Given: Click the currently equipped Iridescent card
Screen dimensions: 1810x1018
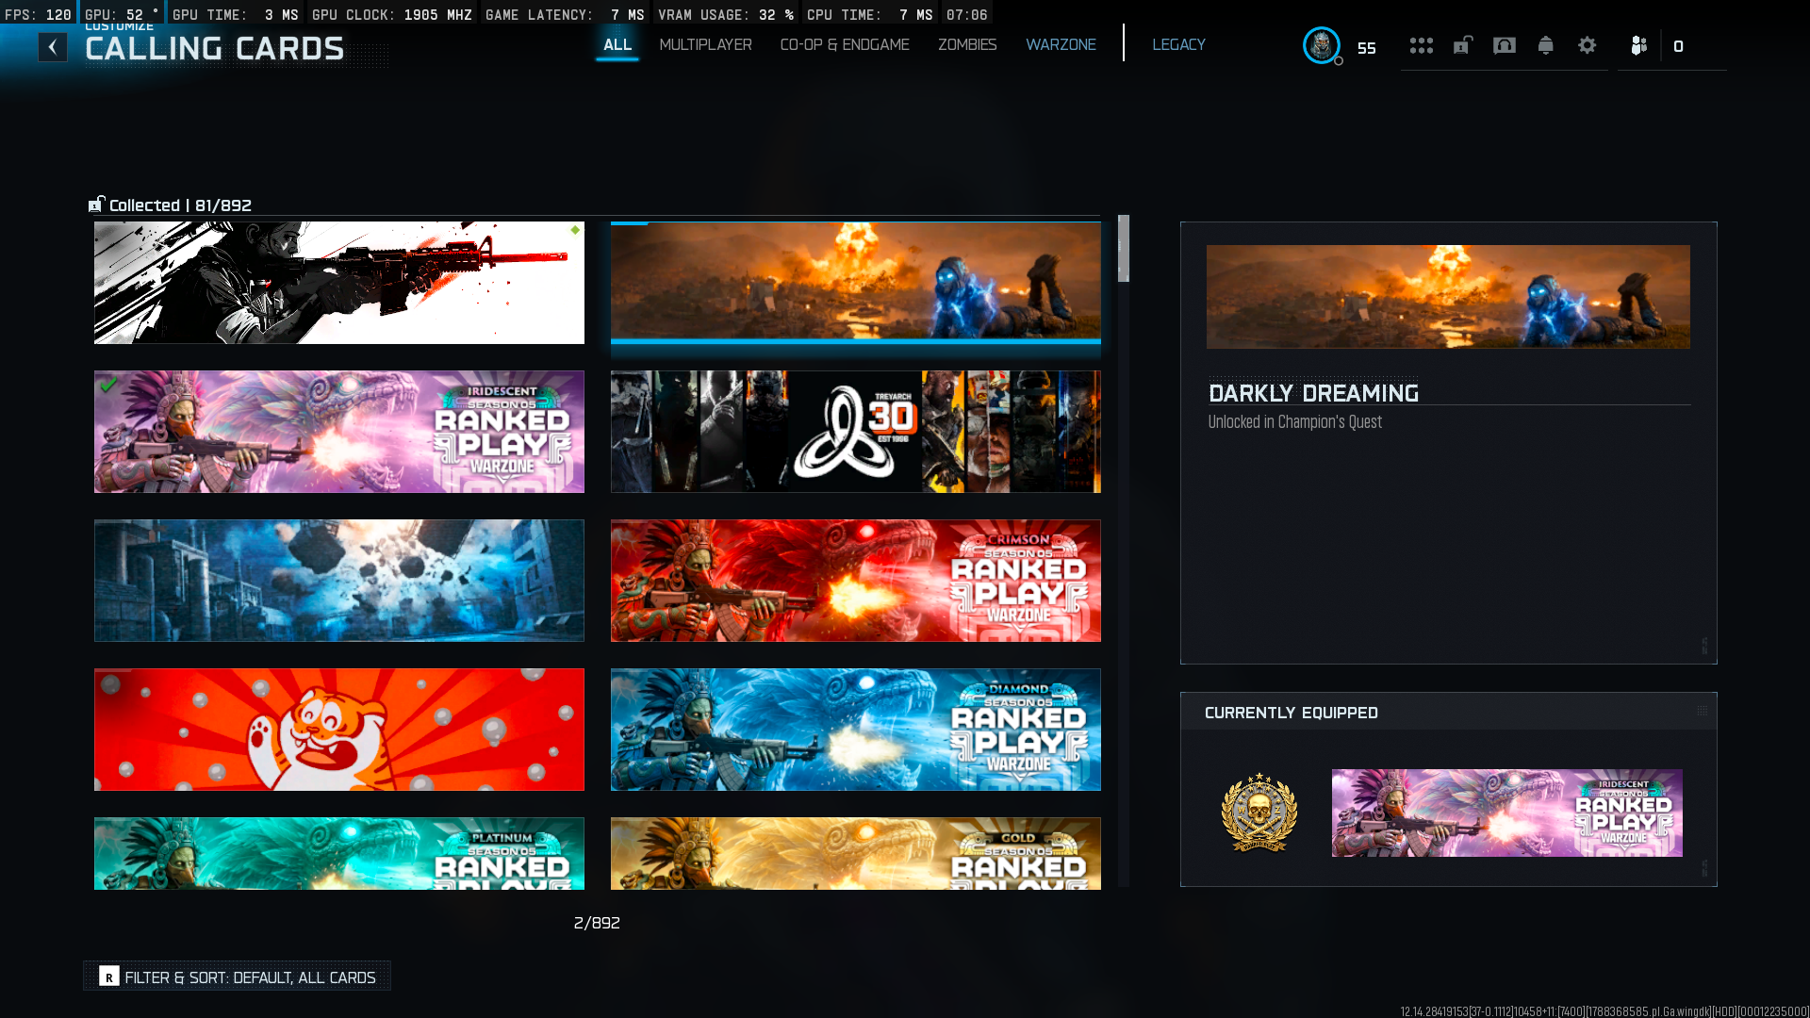Looking at the screenshot, I should (1506, 813).
